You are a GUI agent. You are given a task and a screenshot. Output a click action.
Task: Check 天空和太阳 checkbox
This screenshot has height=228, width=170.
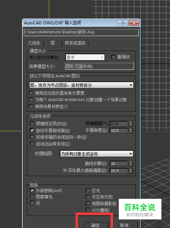tap(88, 197)
